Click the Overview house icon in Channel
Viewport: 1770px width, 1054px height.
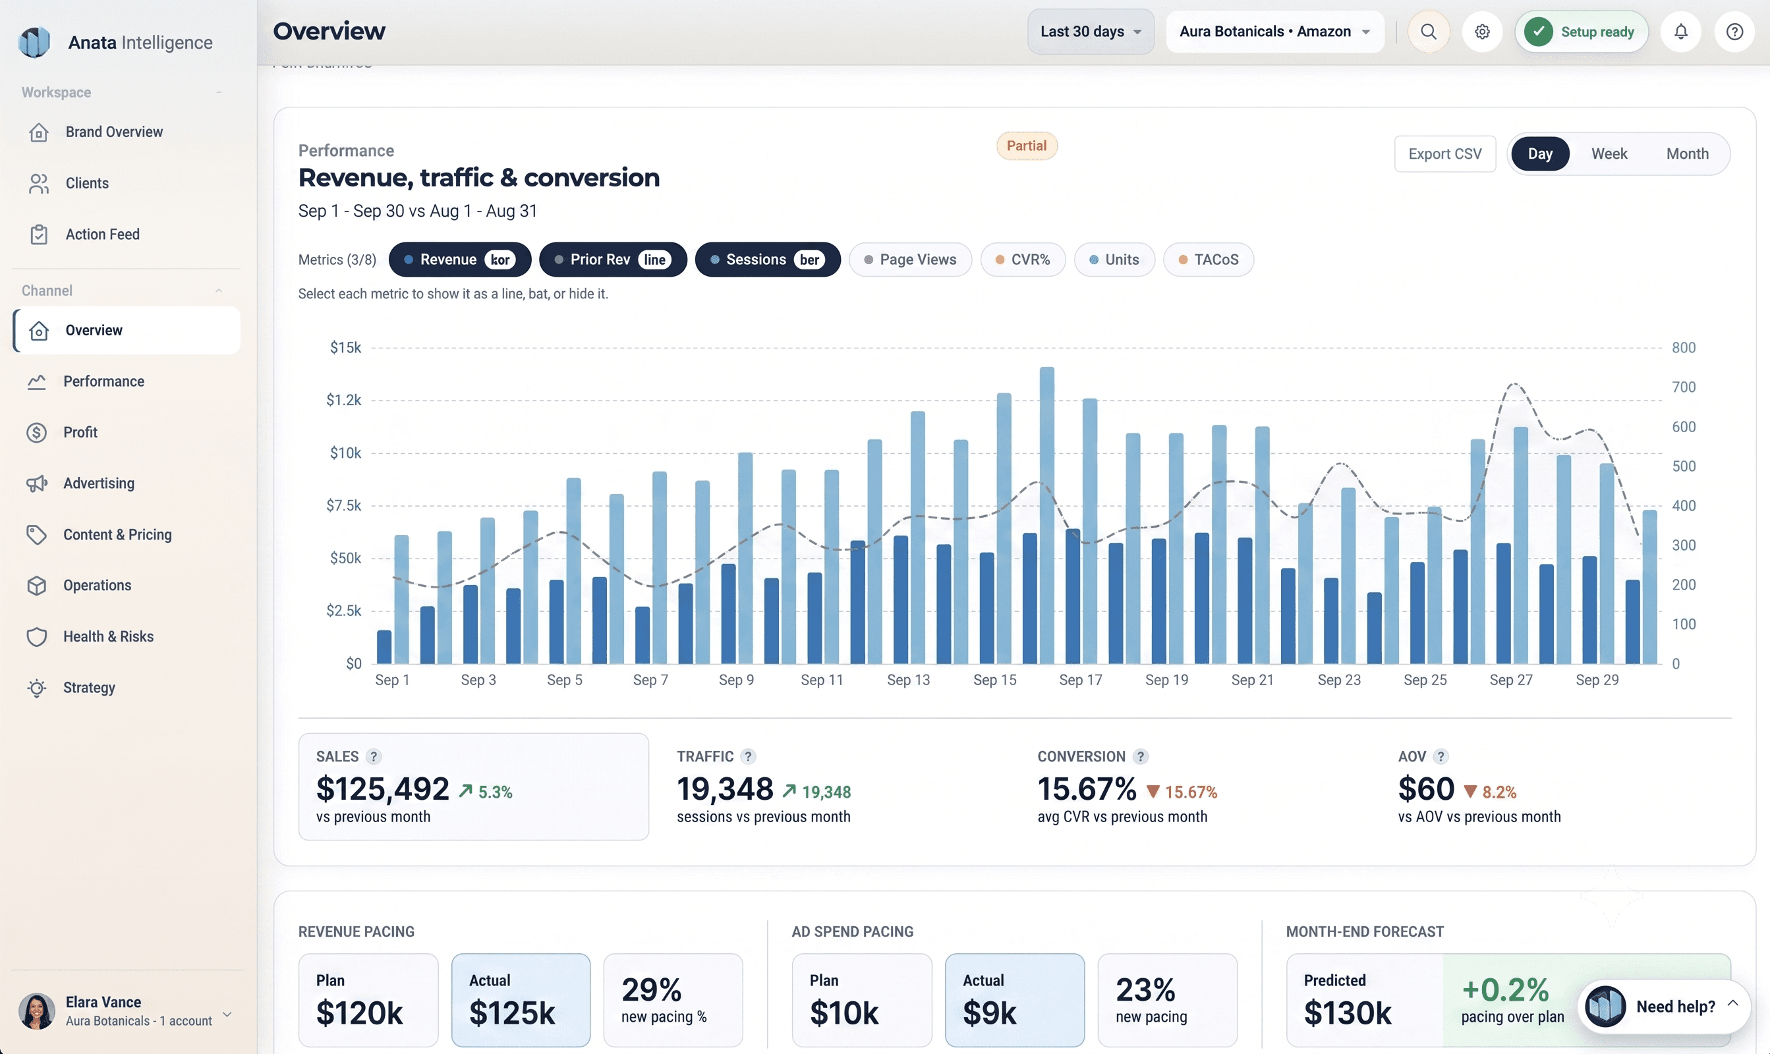pyautogui.click(x=38, y=330)
